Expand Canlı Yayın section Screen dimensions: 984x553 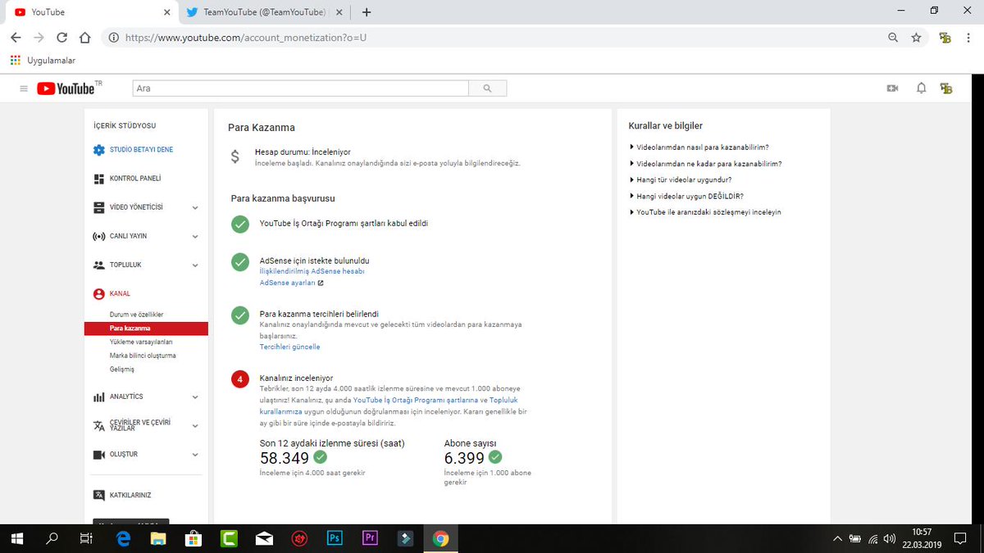click(194, 237)
